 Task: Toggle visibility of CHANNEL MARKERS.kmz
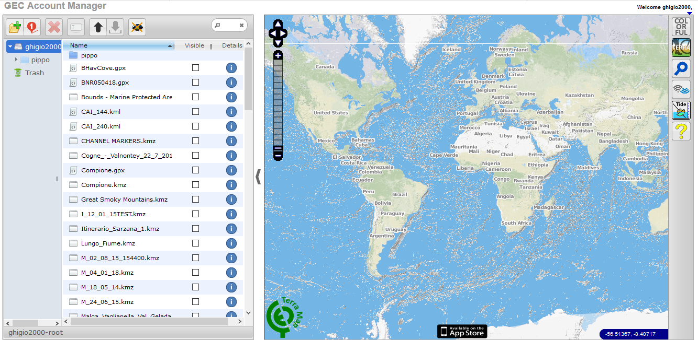pyautogui.click(x=196, y=140)
